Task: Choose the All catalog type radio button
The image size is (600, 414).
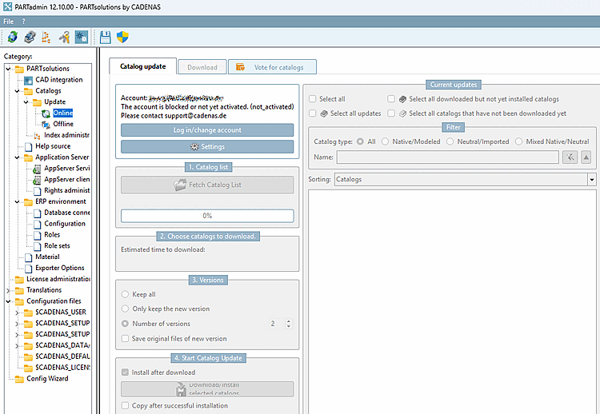Action: point(360,141)
